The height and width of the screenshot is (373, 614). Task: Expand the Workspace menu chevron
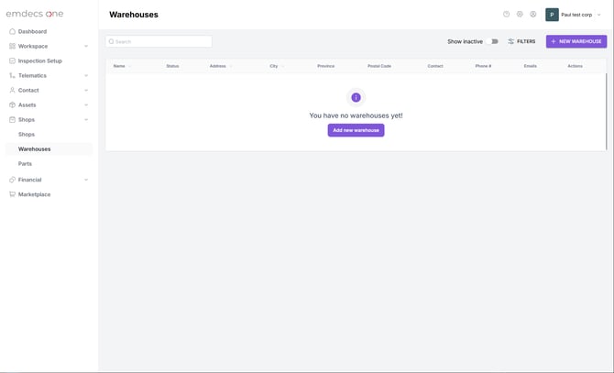[86, 46]
